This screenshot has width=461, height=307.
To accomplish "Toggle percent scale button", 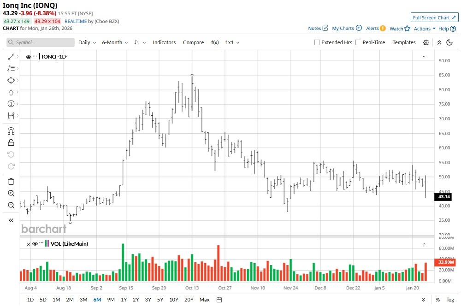I will pos(438,300).
